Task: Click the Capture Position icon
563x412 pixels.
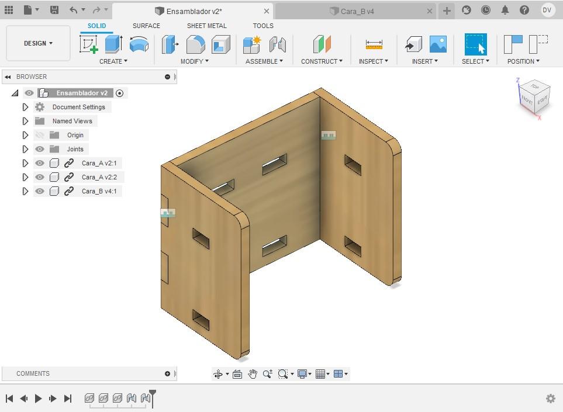Action: pyautogui.click(x=513, y=44)
